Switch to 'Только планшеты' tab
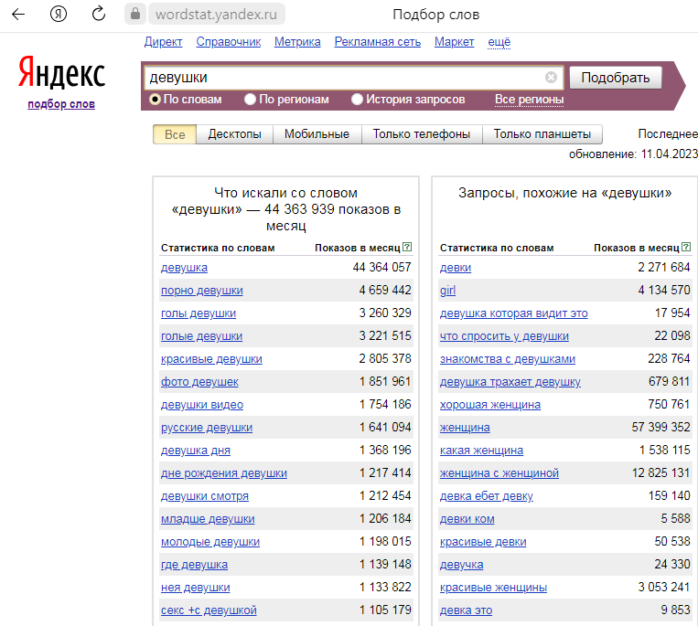The width and height of the screenshot is (698, 626). 542,134
